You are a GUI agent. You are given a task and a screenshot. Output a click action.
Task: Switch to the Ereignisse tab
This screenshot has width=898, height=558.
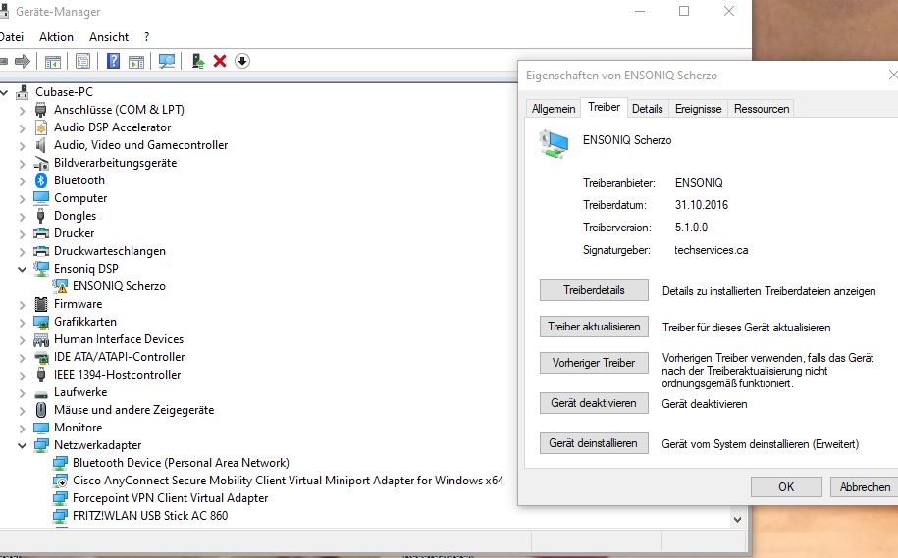pyautogui.click(x=698, y=109)
